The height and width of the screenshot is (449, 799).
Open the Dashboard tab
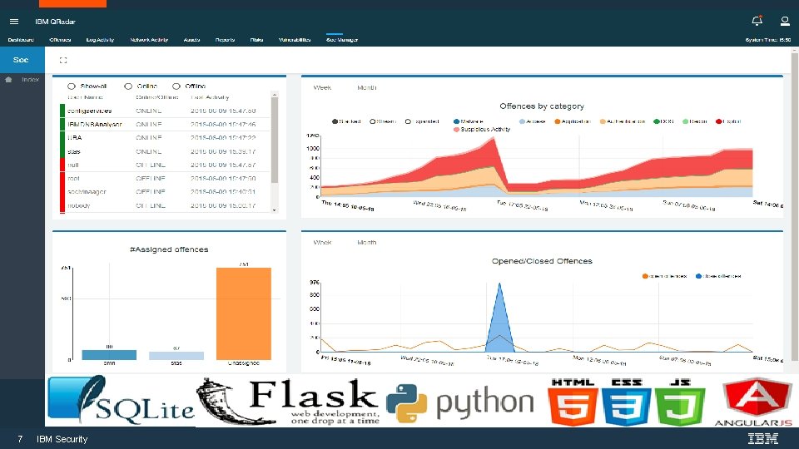click(x=21, y=40)
